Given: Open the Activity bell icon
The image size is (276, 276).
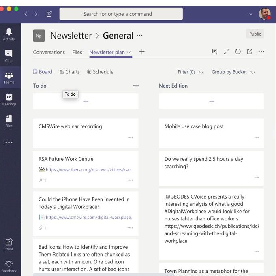Looking at the screenshot, I should (9, 34).
